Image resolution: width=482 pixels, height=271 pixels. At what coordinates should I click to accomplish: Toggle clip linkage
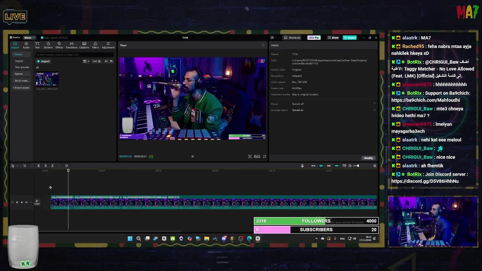[x=329, y=166]
